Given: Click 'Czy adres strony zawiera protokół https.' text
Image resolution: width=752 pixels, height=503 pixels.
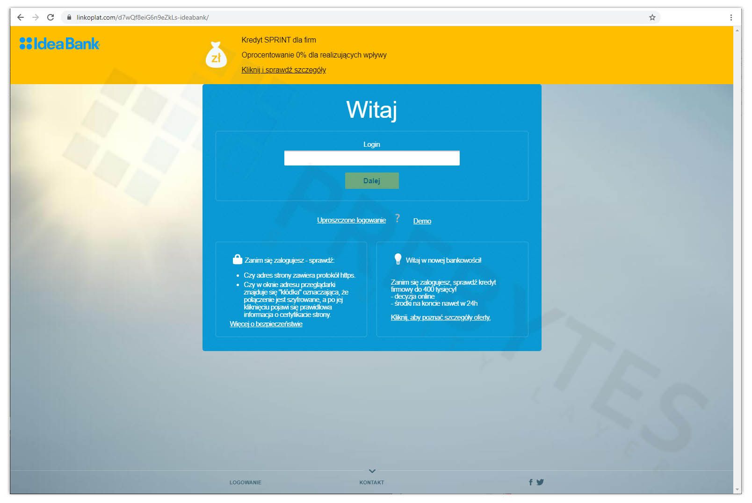Looking at the screenshot, I should tap(299, 275).
